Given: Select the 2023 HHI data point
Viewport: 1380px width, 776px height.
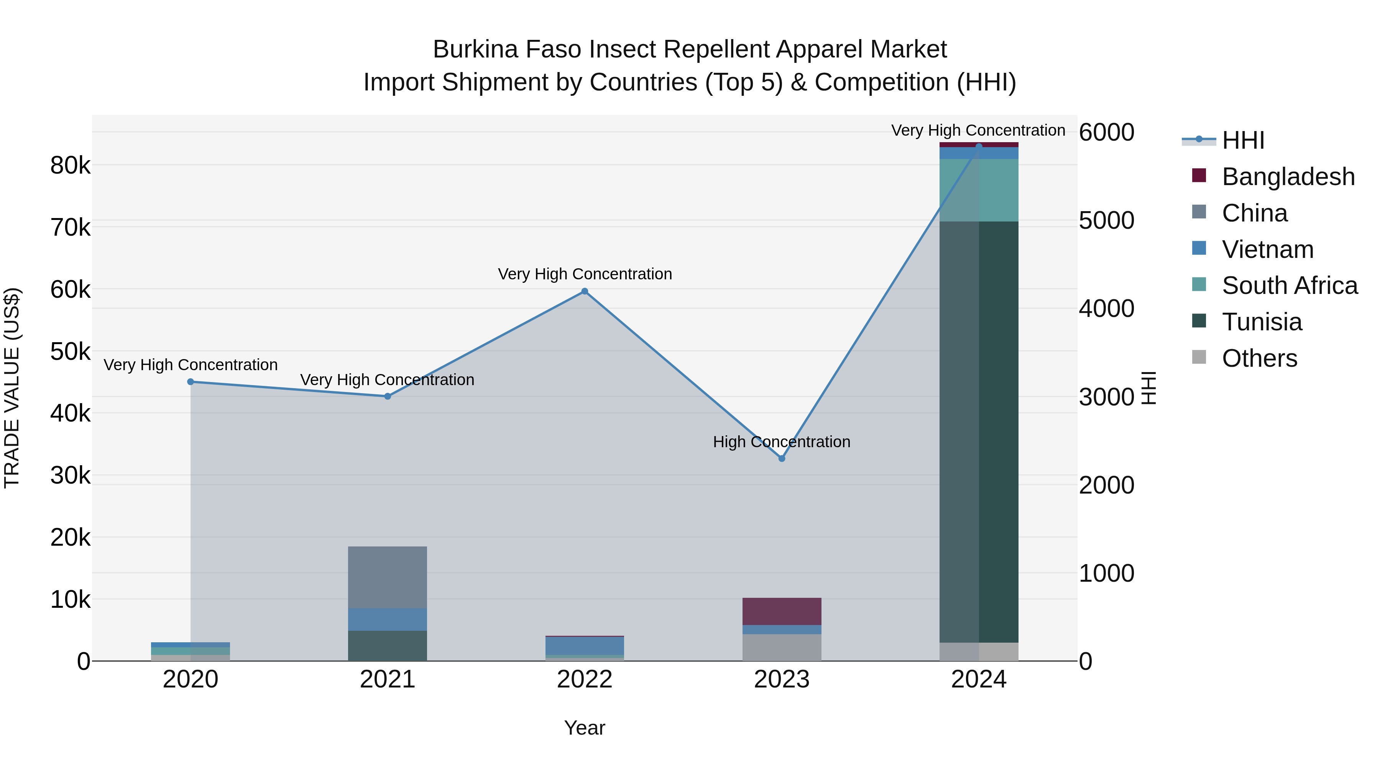Looking at the screenshot, I should (x=782, y=458).
